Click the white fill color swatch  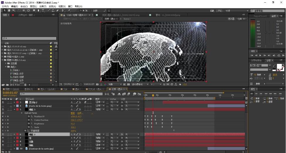pos(279,66)
